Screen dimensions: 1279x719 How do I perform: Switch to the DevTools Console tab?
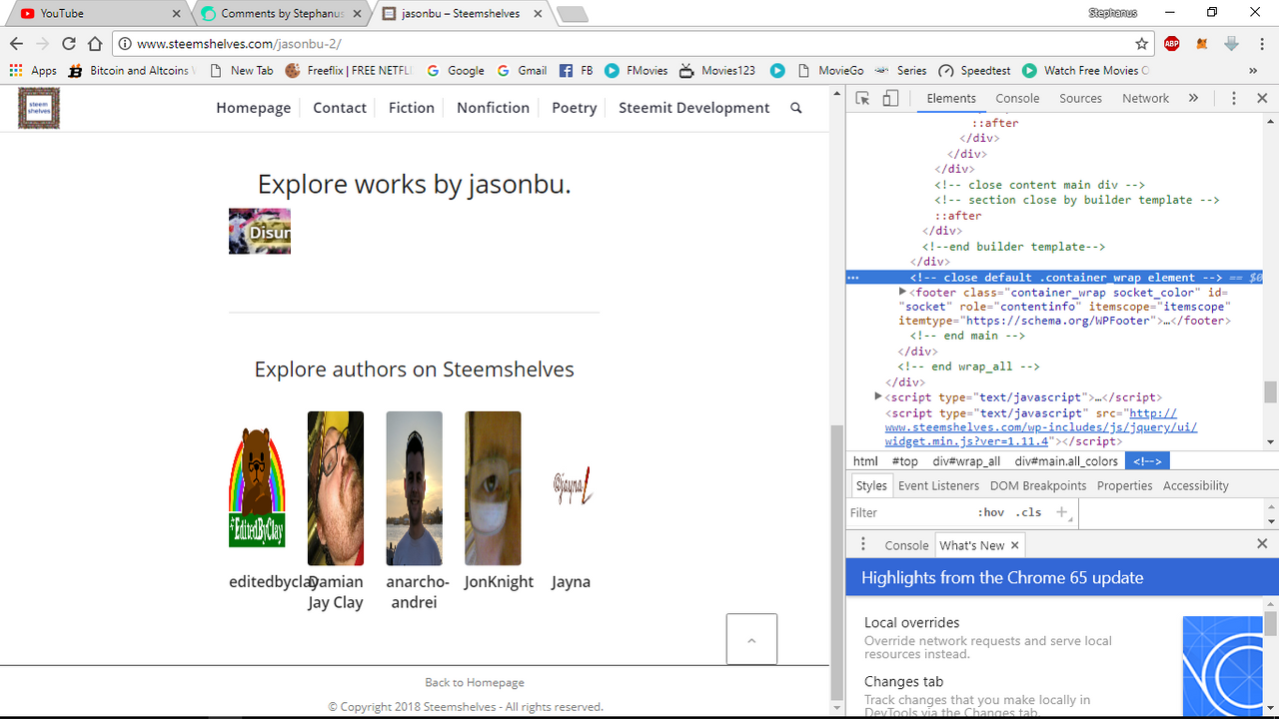tap(1017, 98)
